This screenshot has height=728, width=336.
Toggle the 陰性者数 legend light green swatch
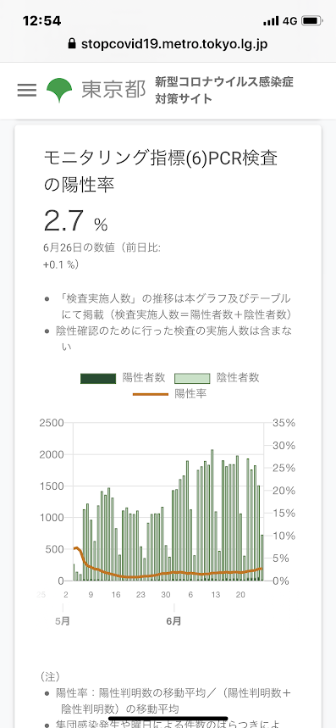pyautogui.click(x=192, y=378)
